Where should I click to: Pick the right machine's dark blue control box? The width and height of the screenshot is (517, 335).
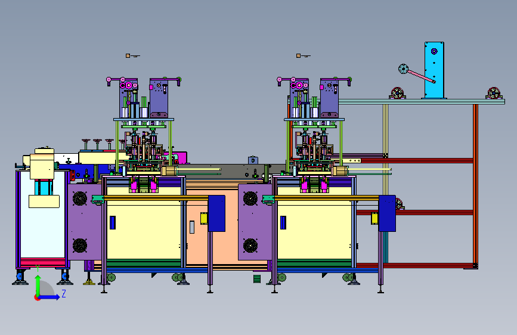[x=387, y=213]
